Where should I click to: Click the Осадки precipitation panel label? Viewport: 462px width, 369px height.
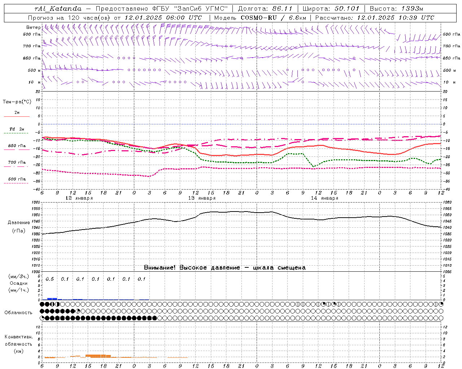coord(19,283)
